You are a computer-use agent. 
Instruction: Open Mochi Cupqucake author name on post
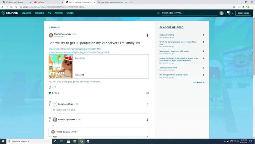coord(62,34)
